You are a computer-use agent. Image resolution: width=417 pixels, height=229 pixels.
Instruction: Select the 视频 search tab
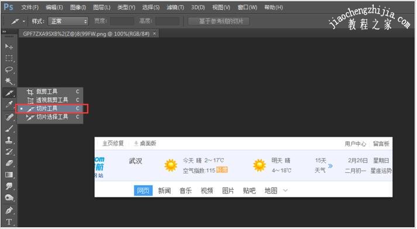[x=207, y=191]
